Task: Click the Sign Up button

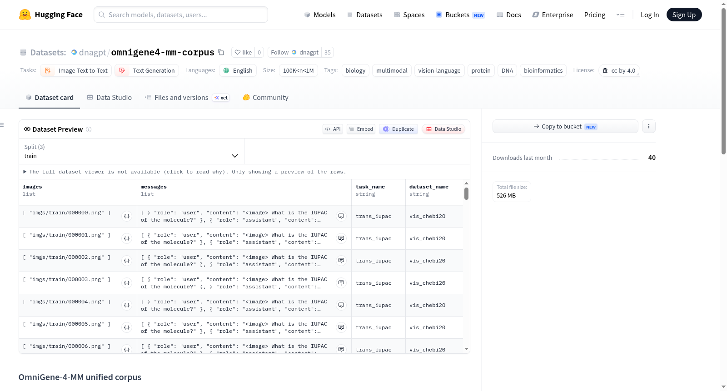Action: pos(684,15)
